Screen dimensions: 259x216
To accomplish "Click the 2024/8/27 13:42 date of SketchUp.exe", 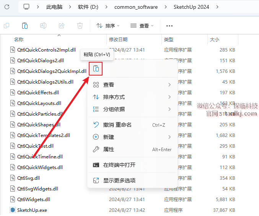I will [127, 210].
